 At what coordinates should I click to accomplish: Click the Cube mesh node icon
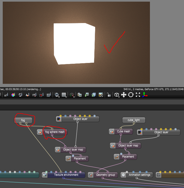(x=111, y=132)
